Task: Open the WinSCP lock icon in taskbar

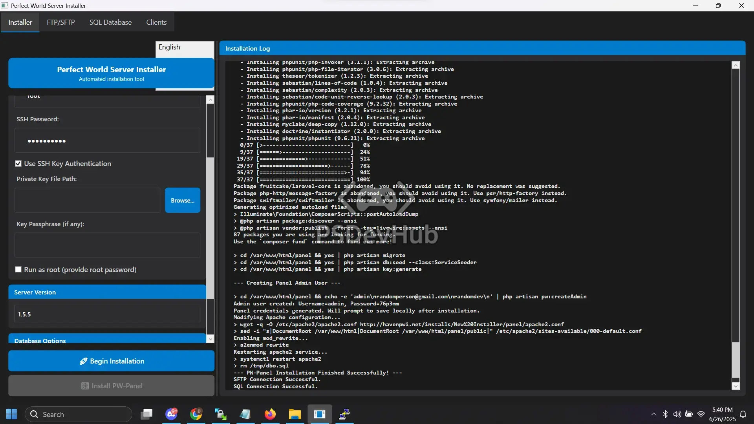Action: coord(221,414)
